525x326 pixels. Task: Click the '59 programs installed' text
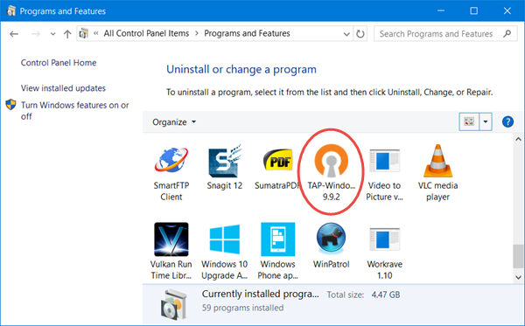pos(242,308)
